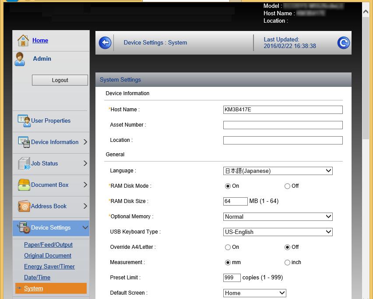Open the Language dropdown
The height and width of the screenshot is (299, 373).
[x=278, y=171]
